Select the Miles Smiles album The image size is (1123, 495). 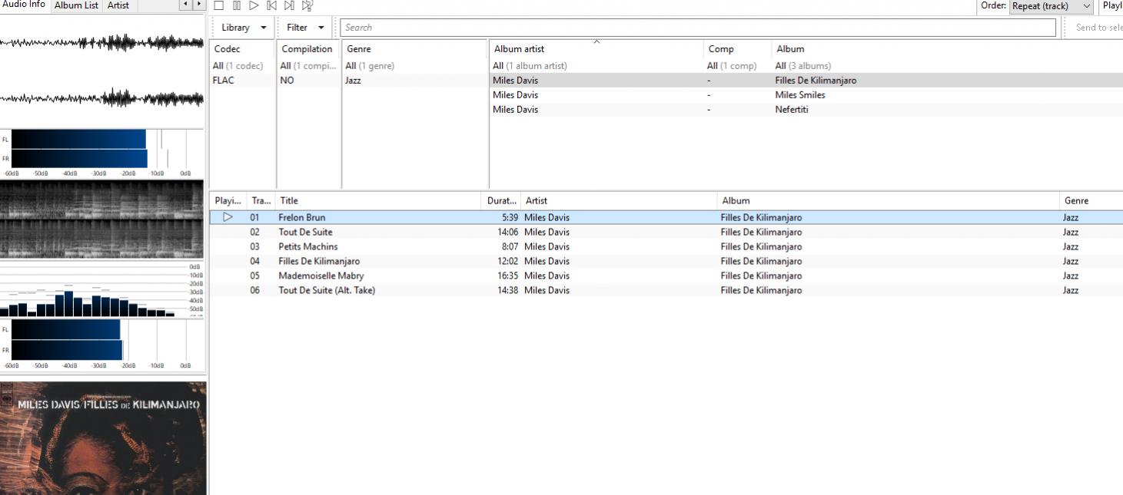[800, 95]
